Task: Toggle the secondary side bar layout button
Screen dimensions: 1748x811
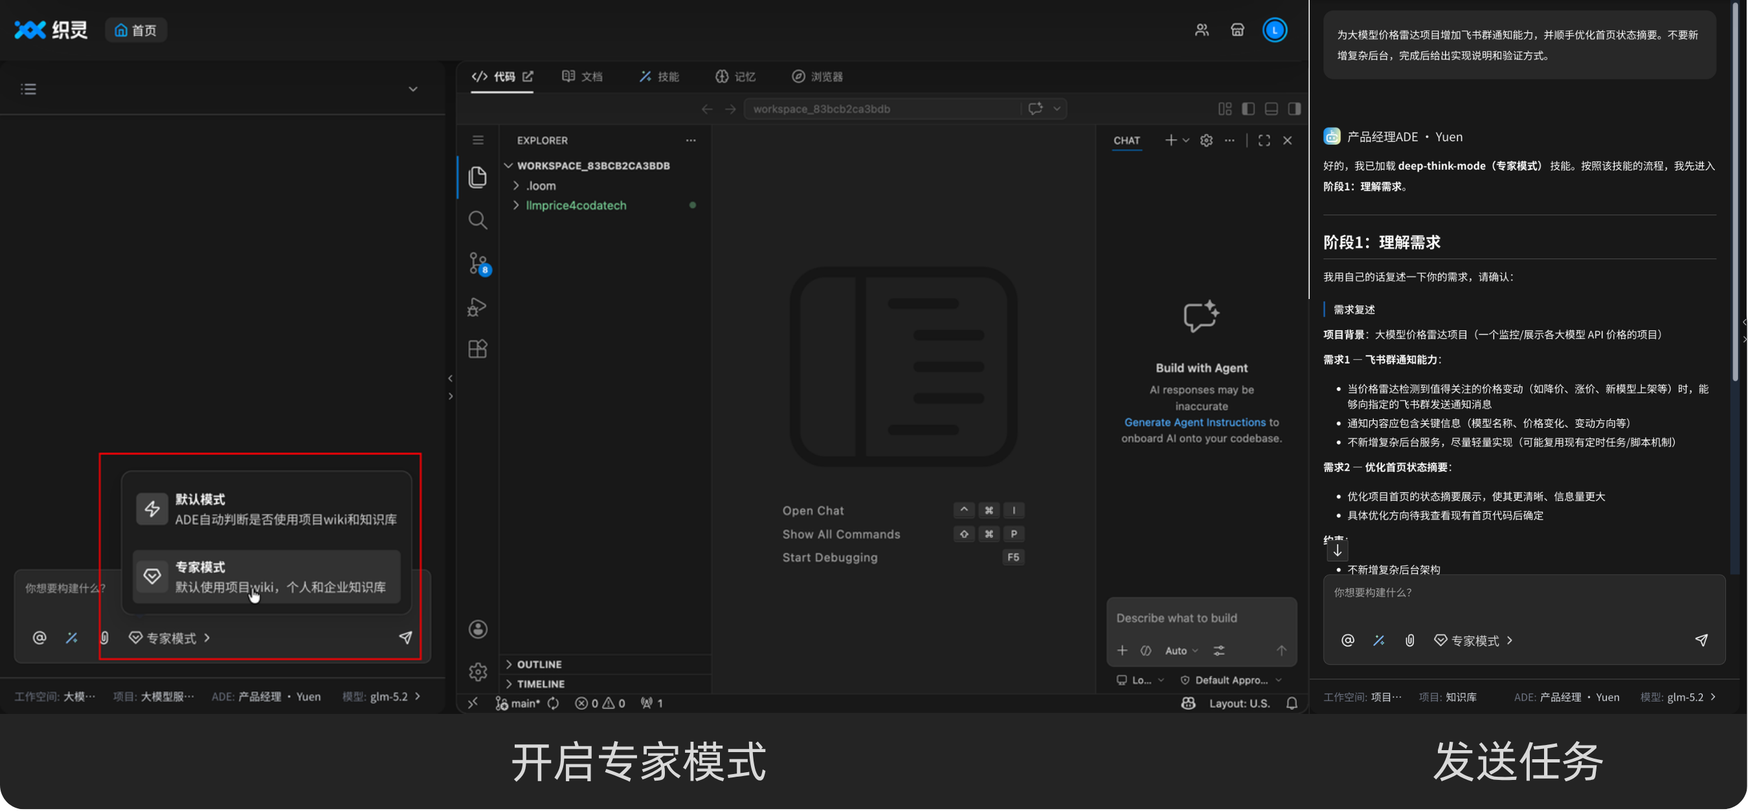Action: click(1294, 109)
